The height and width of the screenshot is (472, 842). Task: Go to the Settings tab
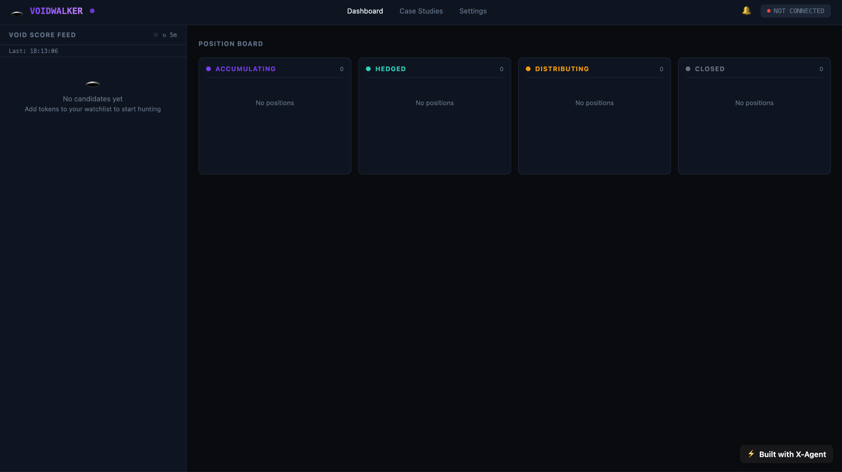click(473, 11)
